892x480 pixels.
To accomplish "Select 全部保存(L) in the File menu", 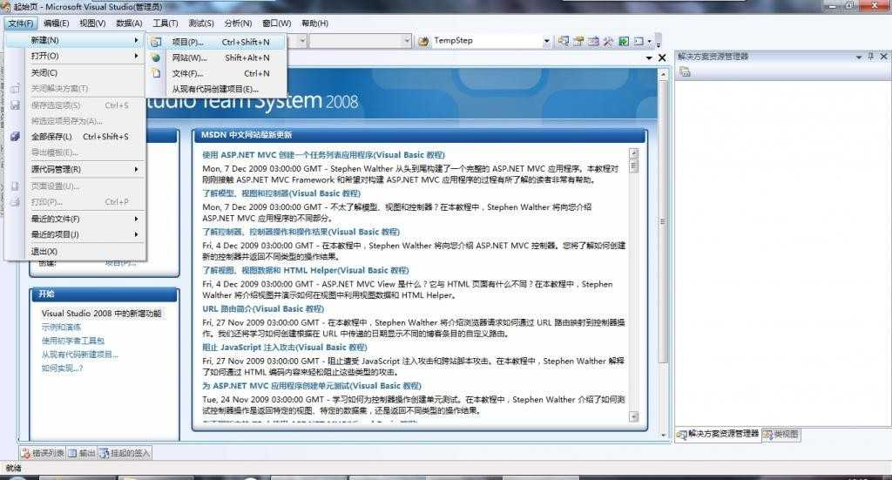I will click(x=76, y=137).
